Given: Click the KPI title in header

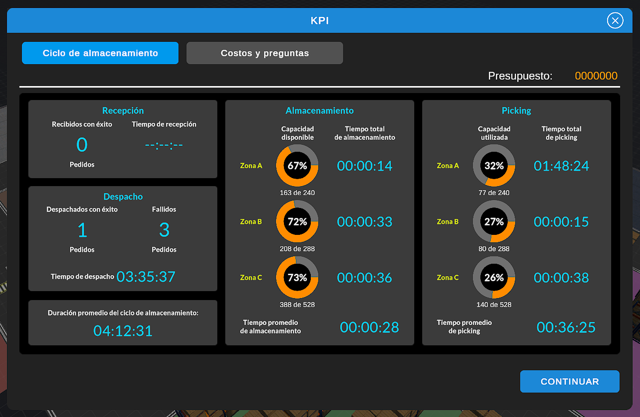Looking at the screenshot, I should (x=320, y=21).
